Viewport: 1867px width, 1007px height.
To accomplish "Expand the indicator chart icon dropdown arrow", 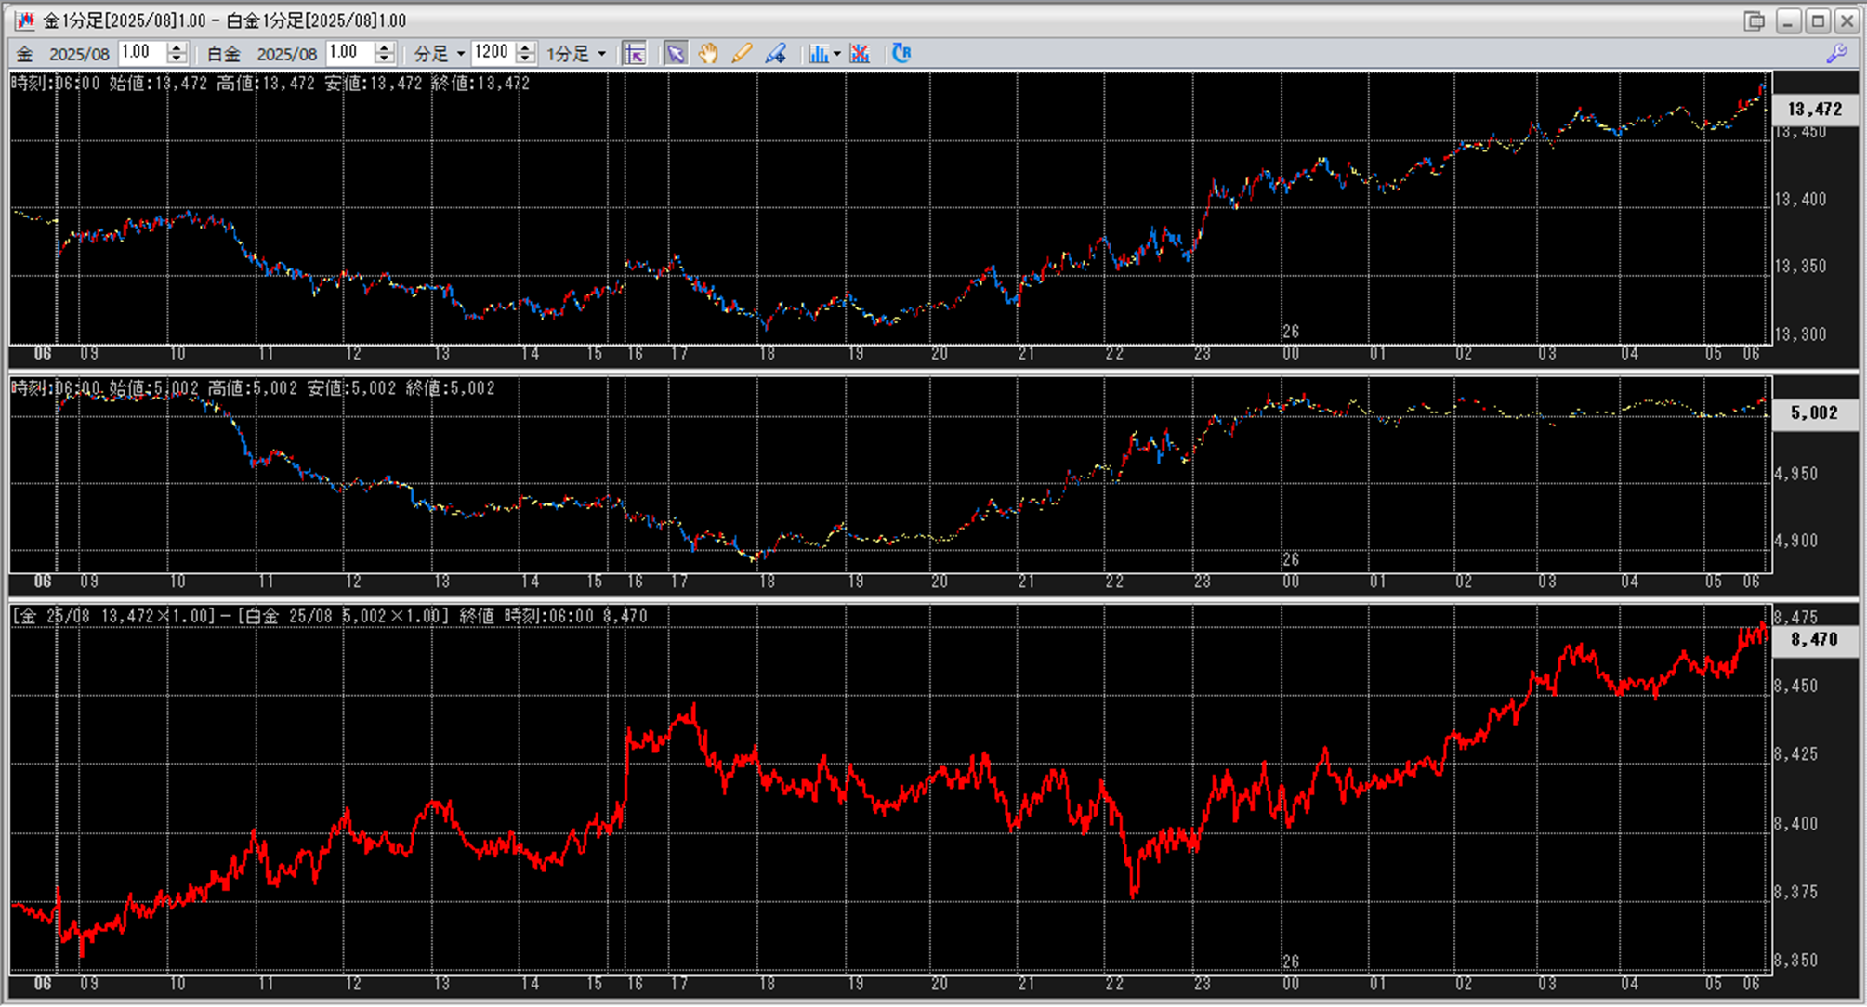I will (837, 54).
